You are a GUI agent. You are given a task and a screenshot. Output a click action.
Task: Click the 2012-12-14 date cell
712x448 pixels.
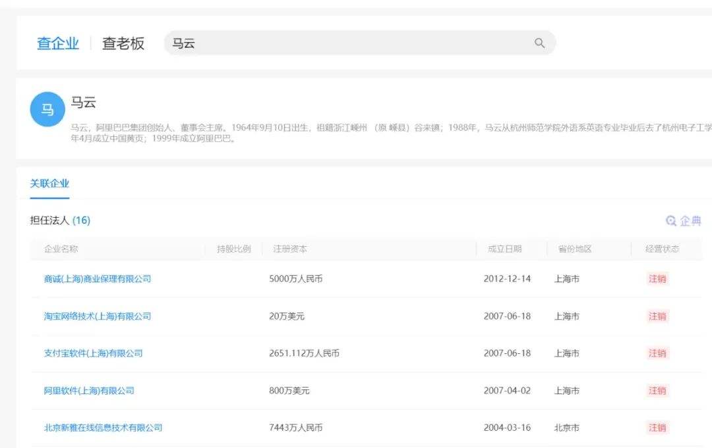tap(507, 278)
